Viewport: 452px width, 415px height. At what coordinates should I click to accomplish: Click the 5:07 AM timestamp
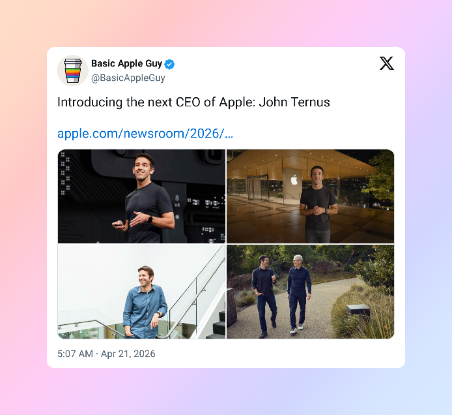pos(75,354)
